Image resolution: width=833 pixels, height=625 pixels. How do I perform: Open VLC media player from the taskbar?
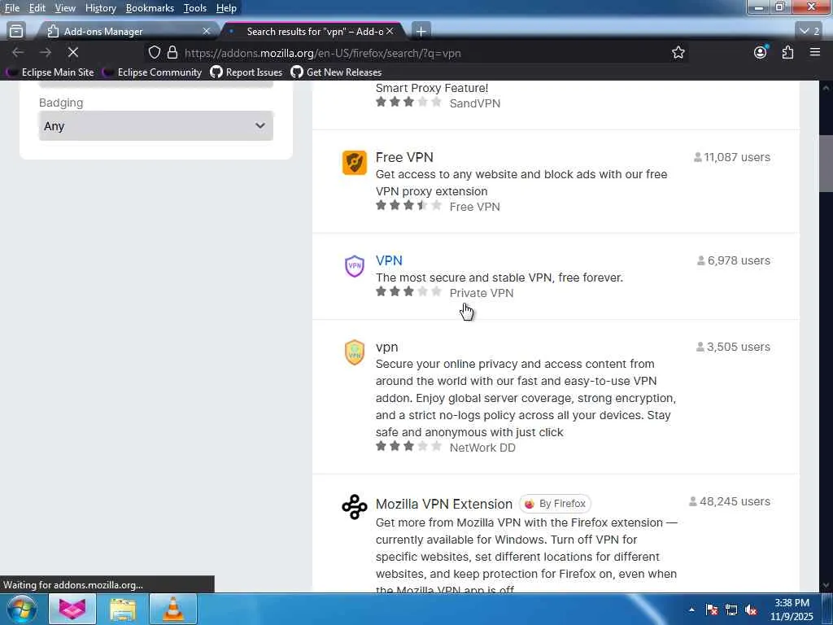[x=173, y=609]
